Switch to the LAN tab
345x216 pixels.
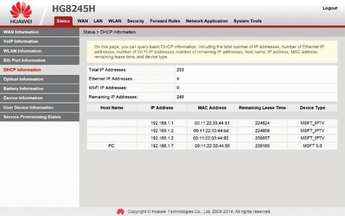(98, 21)
